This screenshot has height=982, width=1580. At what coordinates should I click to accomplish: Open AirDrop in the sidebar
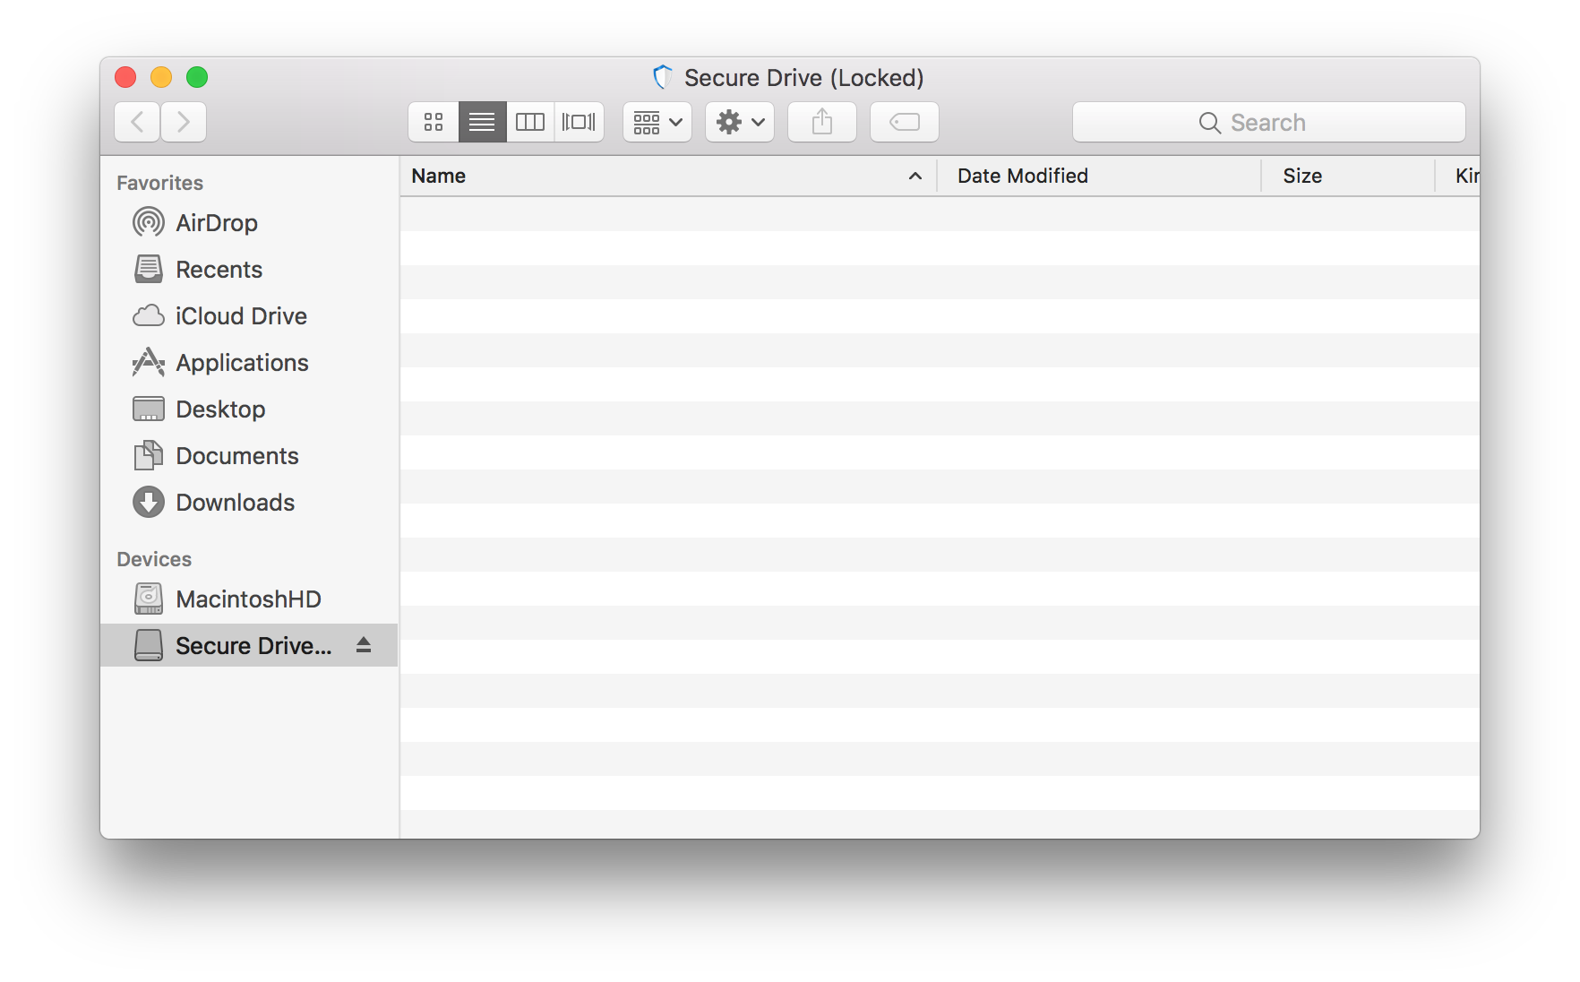click(x=217, y=223)
